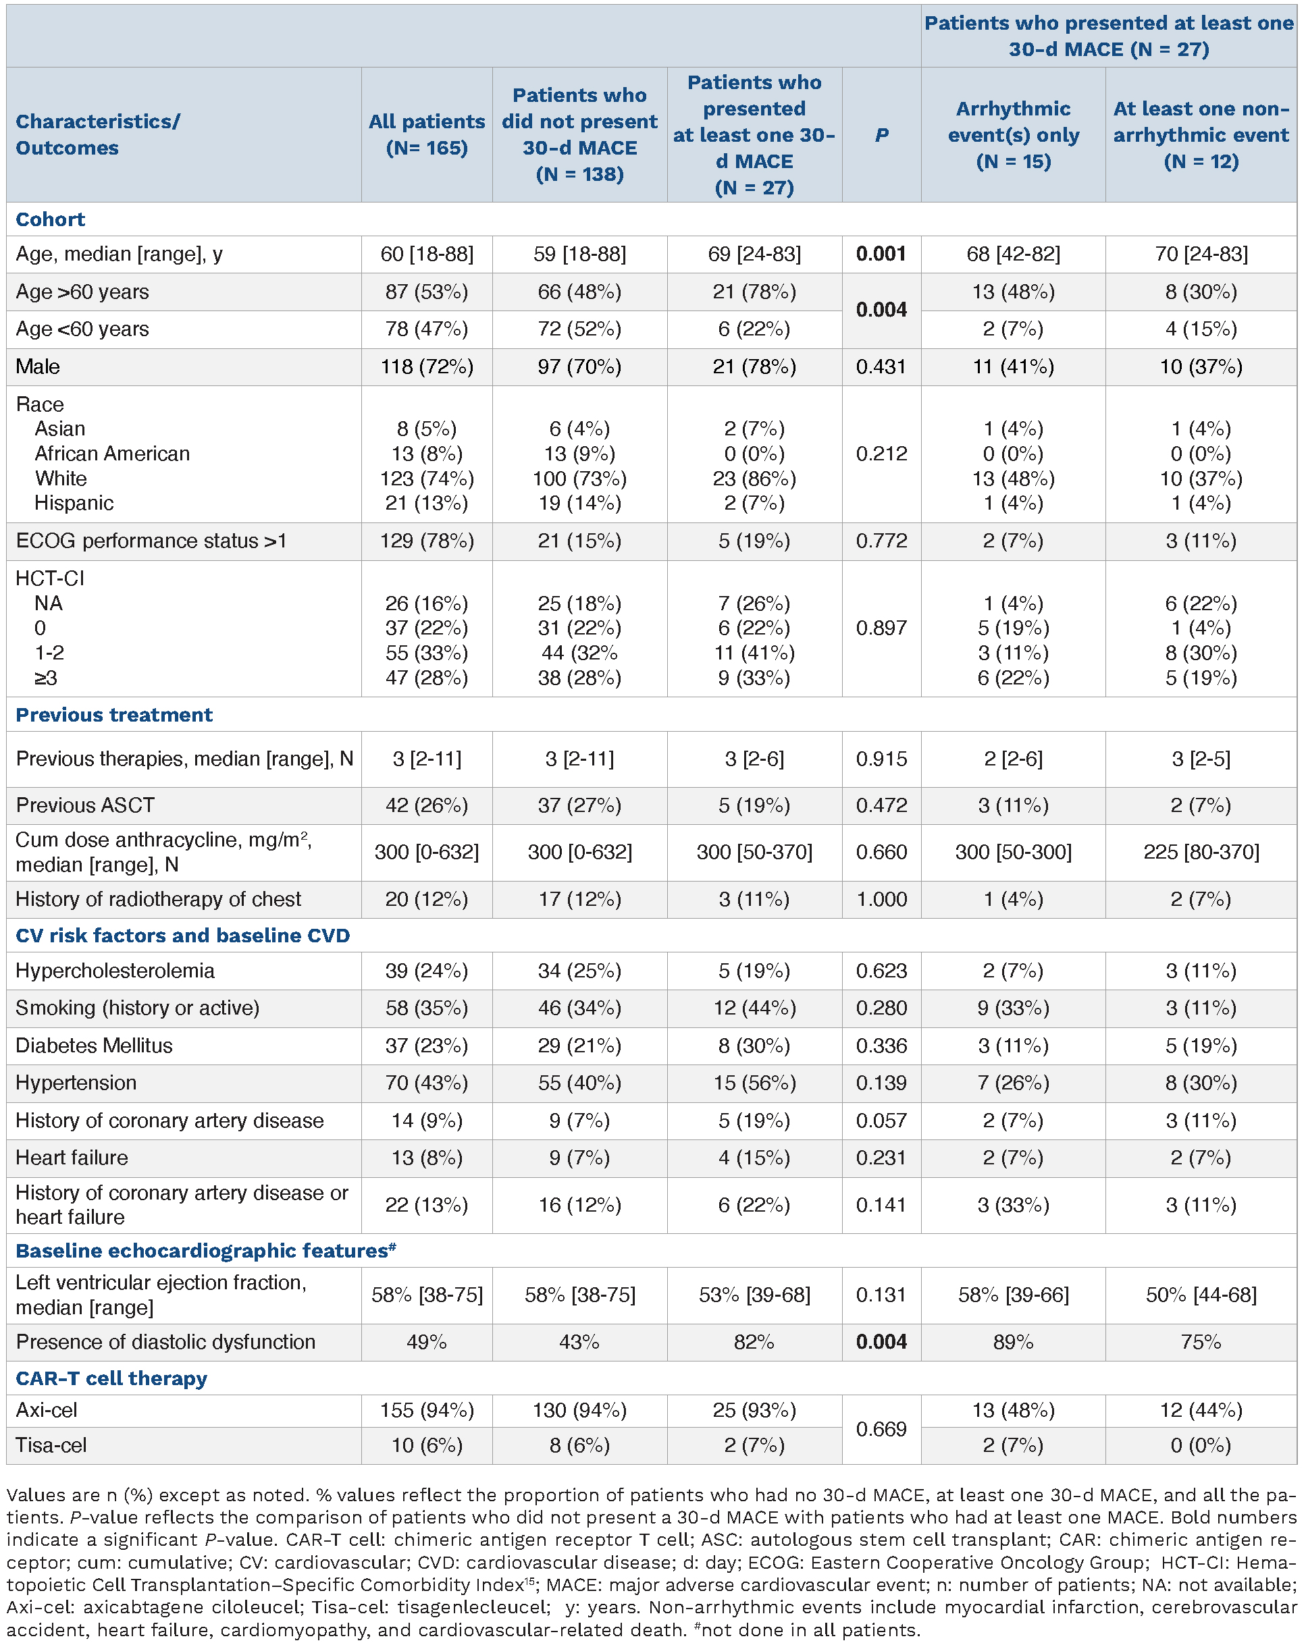
Task: Click the 'ECOG performance status >1' row label
Action: pos(151,541)
